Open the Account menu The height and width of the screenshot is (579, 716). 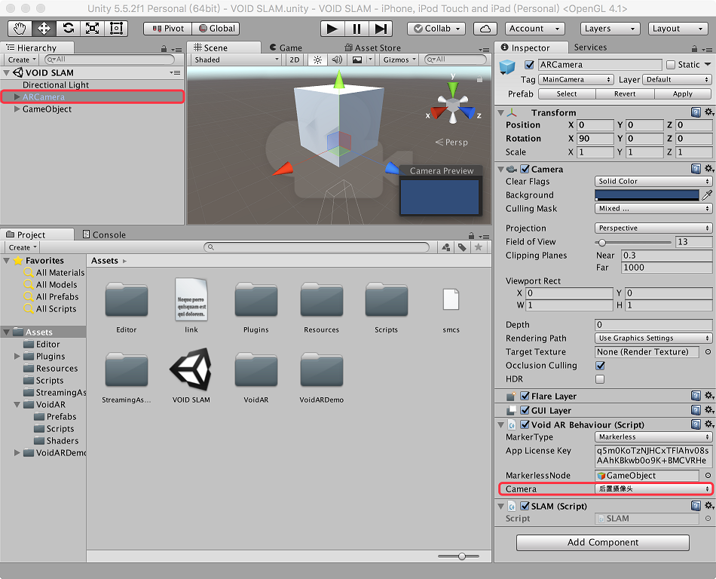coord(534,29)
